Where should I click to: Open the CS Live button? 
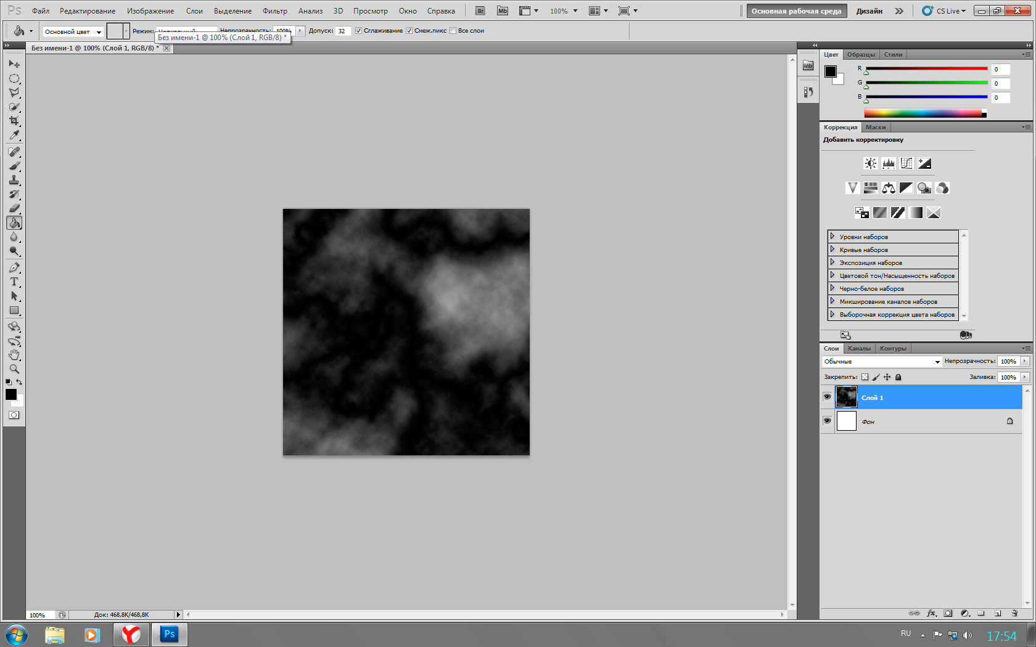[944, 11]
